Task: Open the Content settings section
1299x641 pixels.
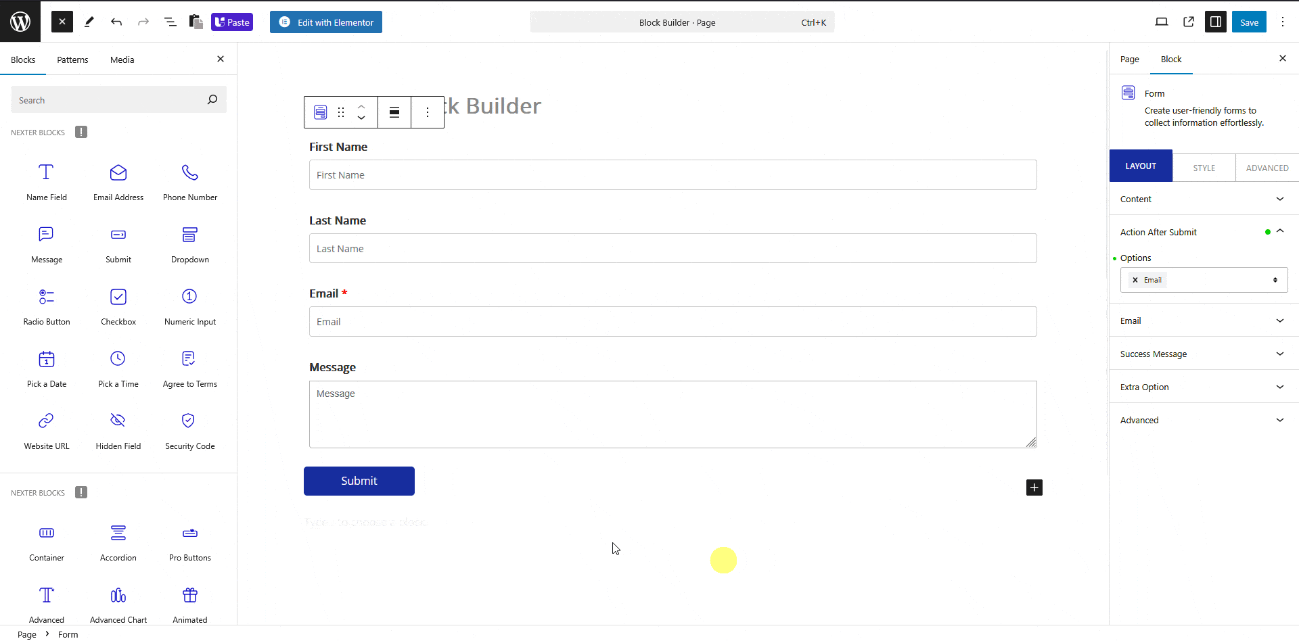Action: (1204, 199)
